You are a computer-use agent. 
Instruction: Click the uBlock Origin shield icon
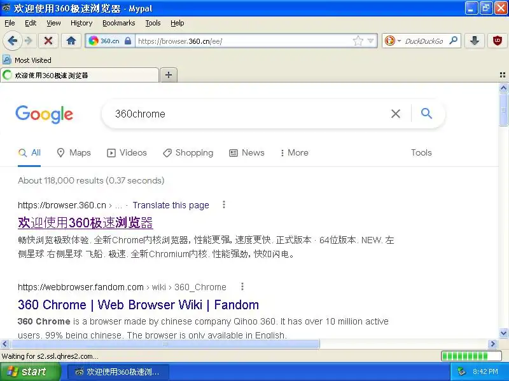pos(498,41)
